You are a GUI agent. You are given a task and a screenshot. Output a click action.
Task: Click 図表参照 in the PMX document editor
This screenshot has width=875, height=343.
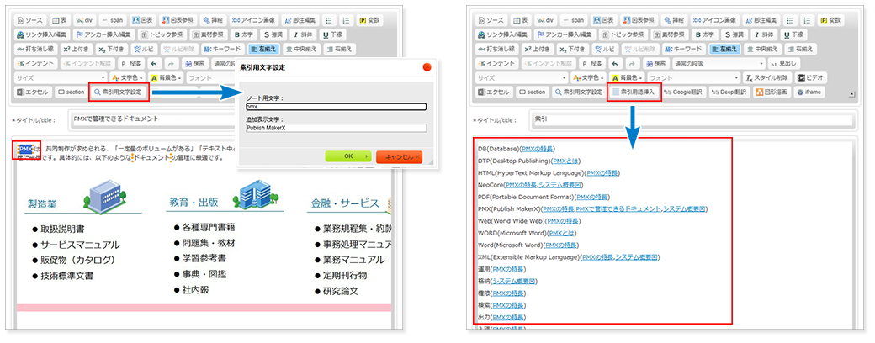pyautogui.click(x=179, y=20)
